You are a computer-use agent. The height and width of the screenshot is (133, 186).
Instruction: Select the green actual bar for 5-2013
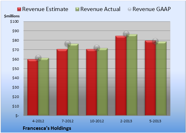tap(161, 78)
